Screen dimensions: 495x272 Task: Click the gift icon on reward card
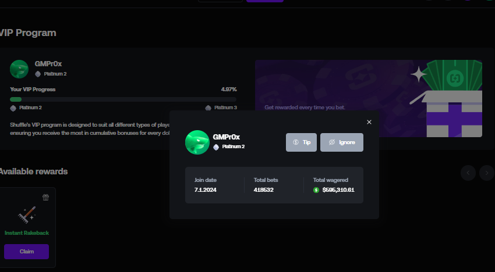[46, 197]
